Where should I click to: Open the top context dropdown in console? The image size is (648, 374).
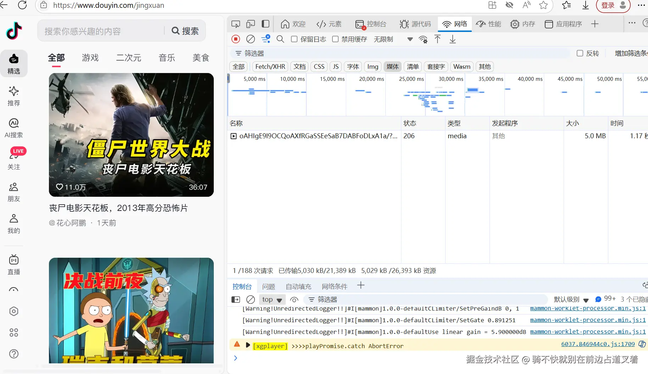(x=272, y=300)
